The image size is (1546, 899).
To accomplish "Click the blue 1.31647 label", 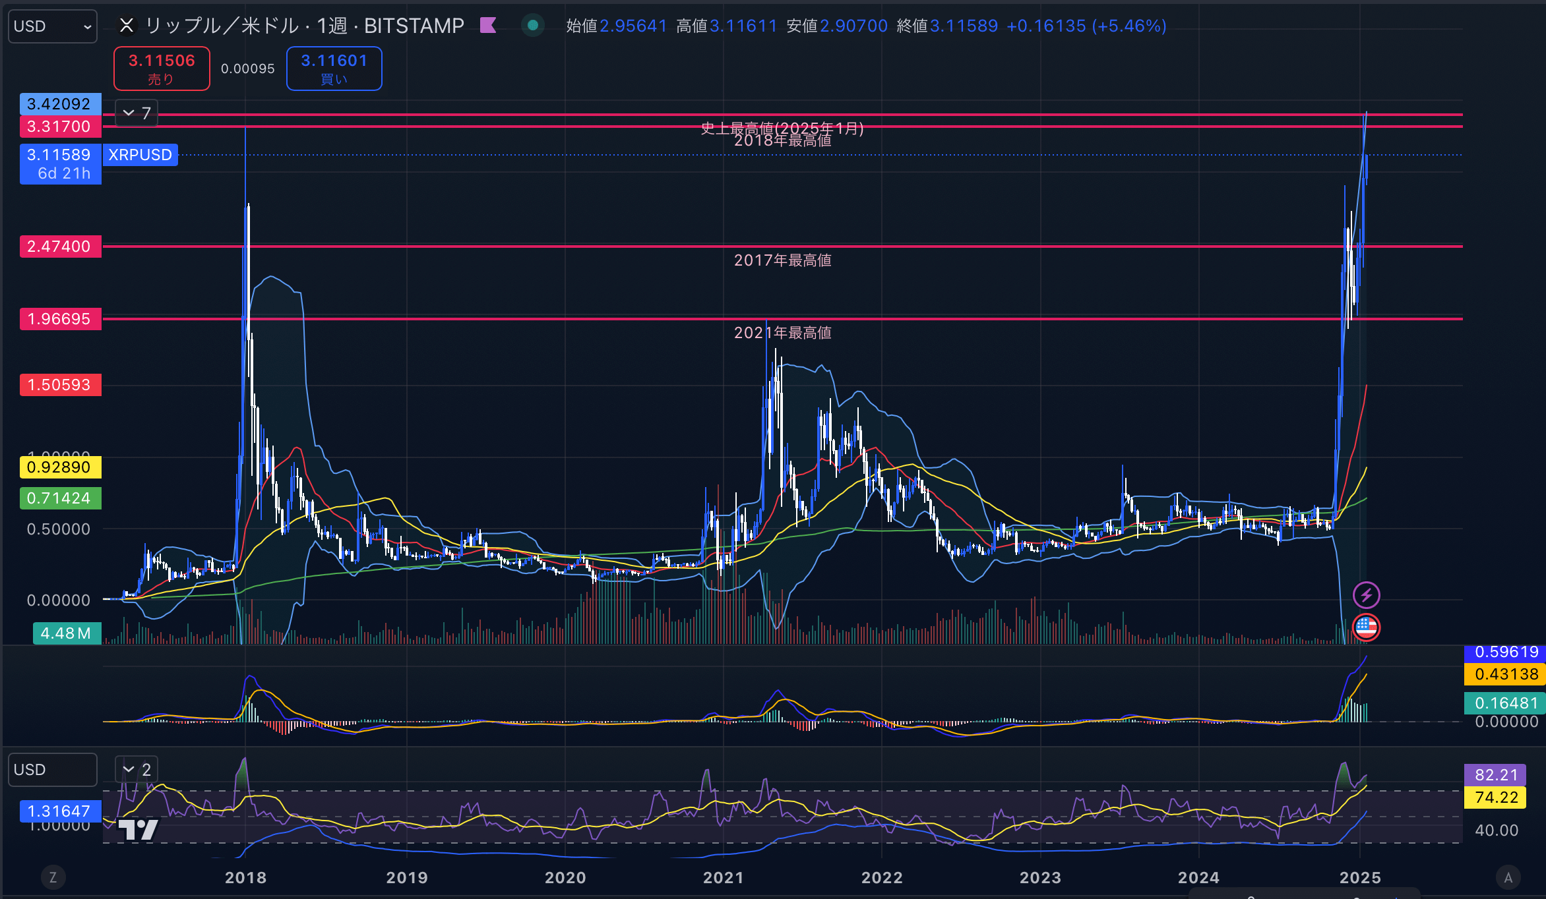I will coord(60,811).
